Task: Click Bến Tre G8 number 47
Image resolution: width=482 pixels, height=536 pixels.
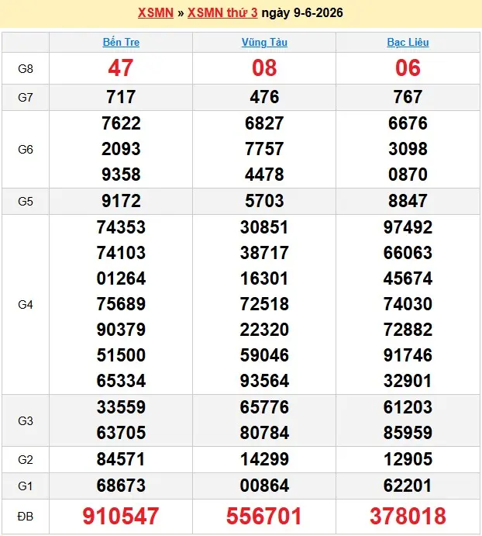Action: pos(121,67)
